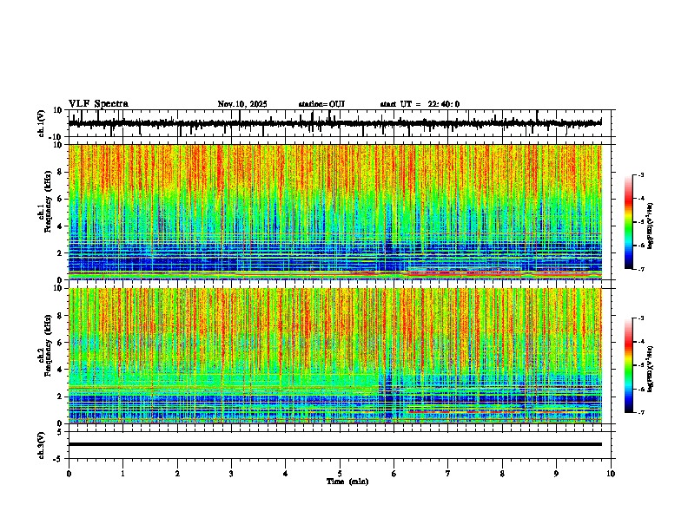Click time axis tick label "9"
Image resolution: width=688 pixels, height=531 pixels.
click(556, 474)
